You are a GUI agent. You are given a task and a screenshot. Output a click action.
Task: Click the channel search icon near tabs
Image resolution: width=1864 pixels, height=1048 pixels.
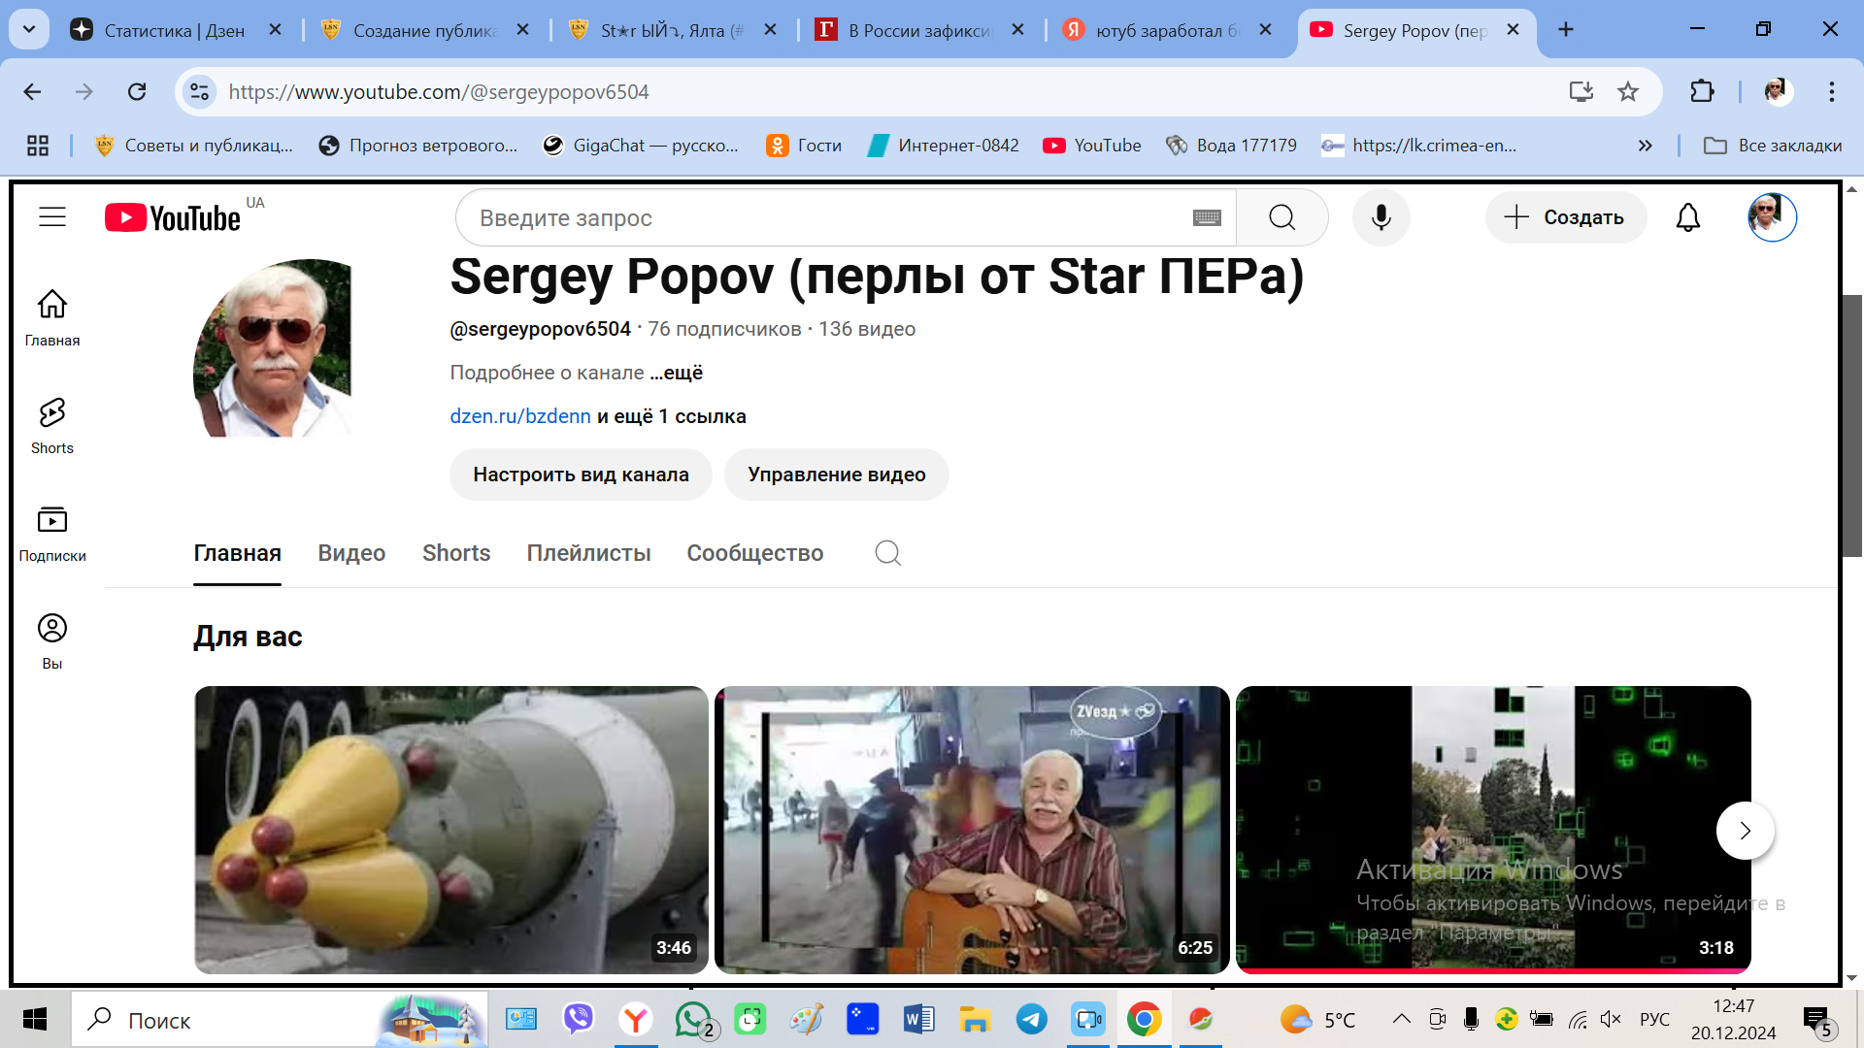click(x=886, y=552)
